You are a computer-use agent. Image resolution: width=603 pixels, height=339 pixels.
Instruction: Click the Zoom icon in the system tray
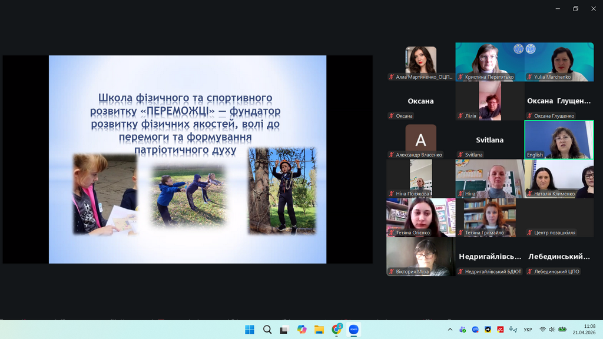(475, 330)
